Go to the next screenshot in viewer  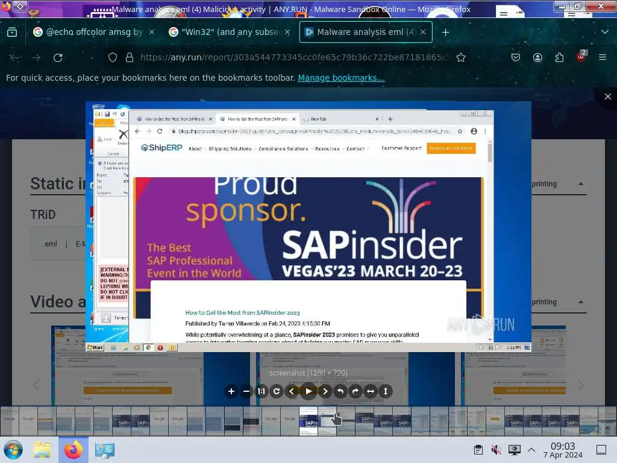tap(325, 391)
